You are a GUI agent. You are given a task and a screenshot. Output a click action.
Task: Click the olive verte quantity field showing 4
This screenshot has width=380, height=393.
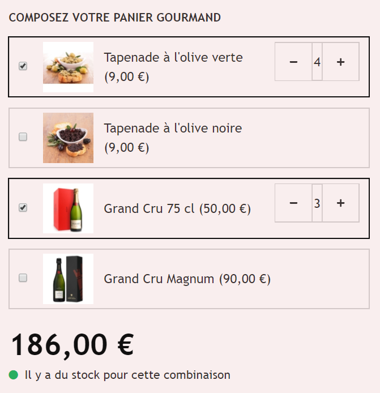317,62
